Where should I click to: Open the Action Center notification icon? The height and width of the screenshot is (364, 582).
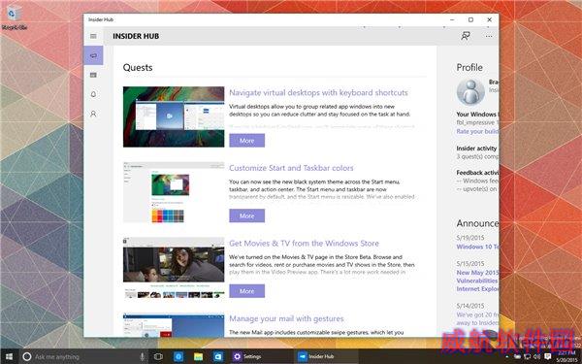click(x=547, y=357)
